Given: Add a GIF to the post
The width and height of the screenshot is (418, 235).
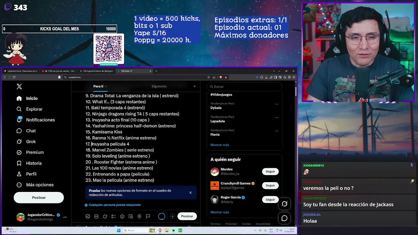Looking at the screenshot, I should click(96, 216).
